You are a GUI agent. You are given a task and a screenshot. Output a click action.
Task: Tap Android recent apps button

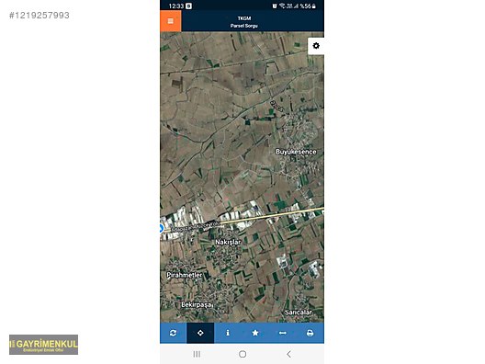click(x=197, y=354)
